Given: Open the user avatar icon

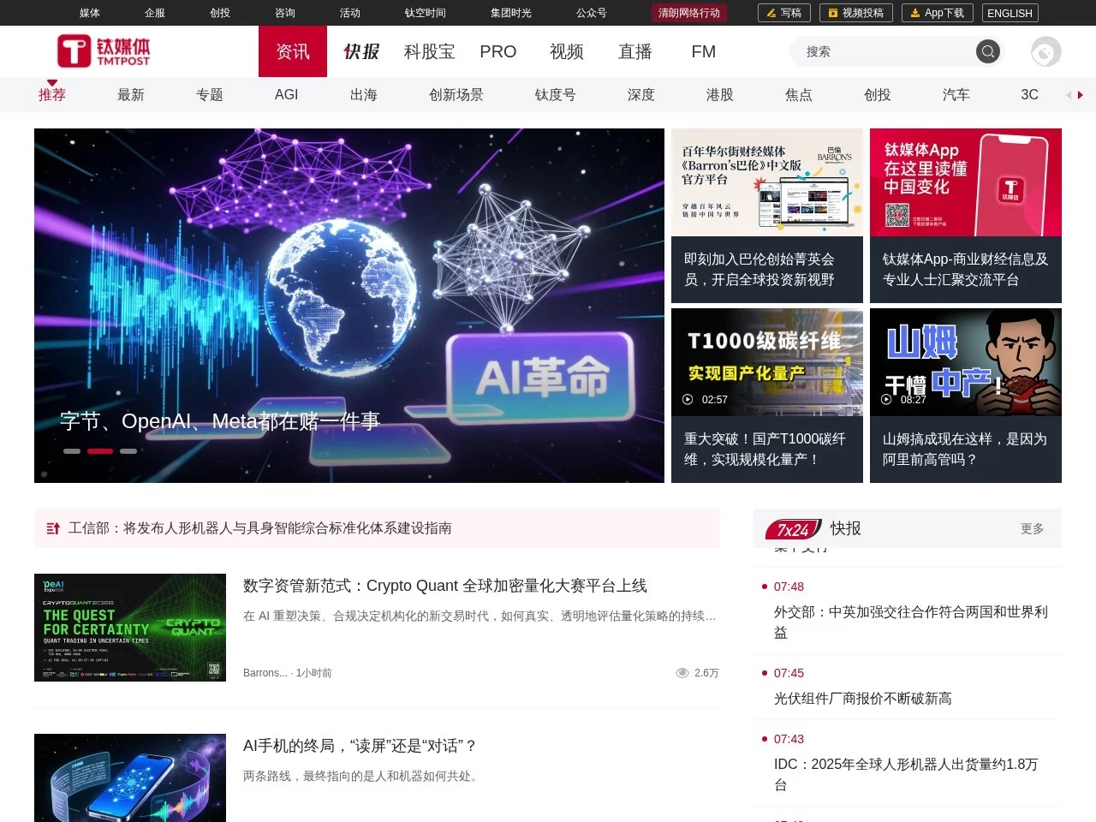Looking at the screenshot, I should tap(1045, 51).
